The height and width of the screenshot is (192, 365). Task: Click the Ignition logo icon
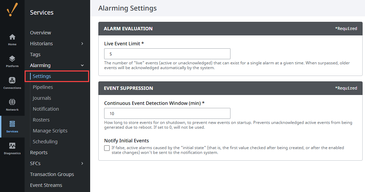[x=12, y=10]
